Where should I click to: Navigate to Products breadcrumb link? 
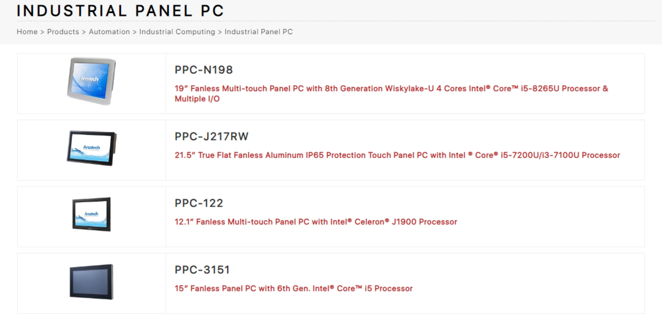63,32
